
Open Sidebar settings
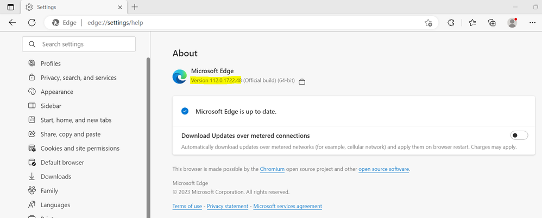click(51, 106)
